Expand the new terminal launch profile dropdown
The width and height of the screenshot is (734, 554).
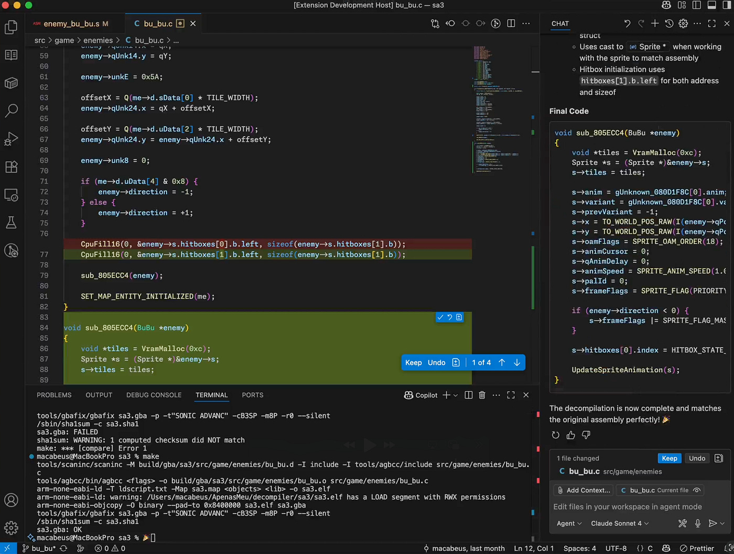(456, 395)
